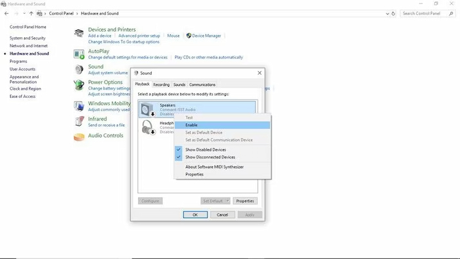Click OK in the Sound dialog
Image resolution: width=460 pixels, height=259 pixels.
tap(195, 215)
